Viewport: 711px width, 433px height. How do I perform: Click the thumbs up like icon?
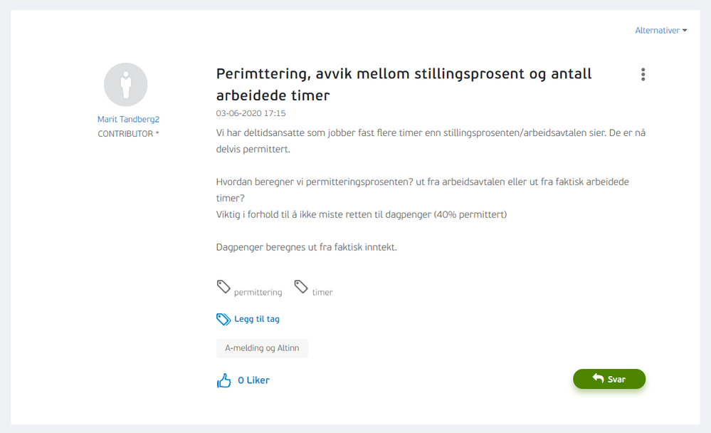pos(224,380)
